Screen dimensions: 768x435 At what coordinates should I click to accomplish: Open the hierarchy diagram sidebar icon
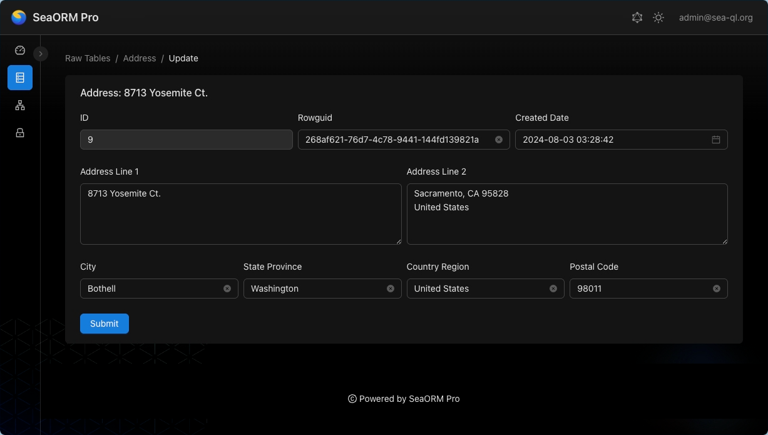pos(20,105)
